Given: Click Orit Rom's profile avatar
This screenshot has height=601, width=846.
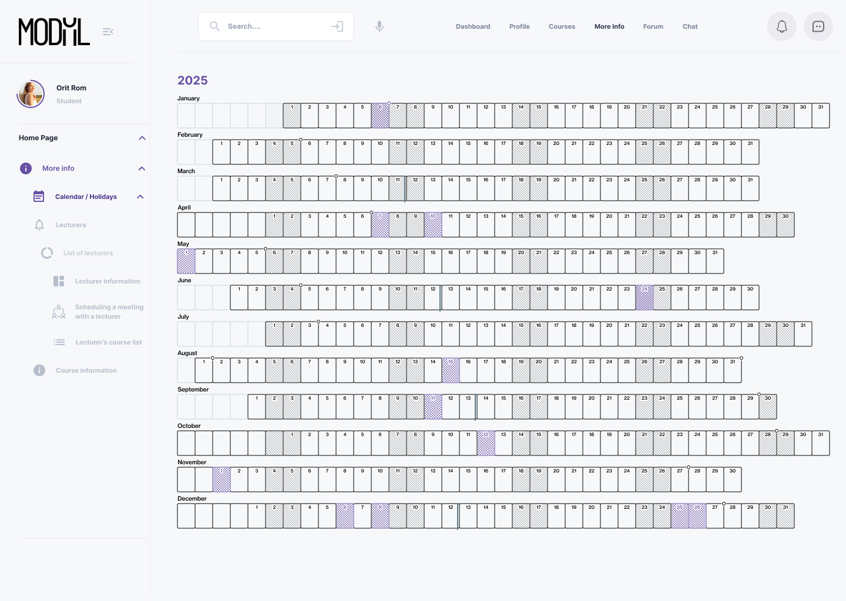Looking at the screenshot, I should [x=31, y=94].
